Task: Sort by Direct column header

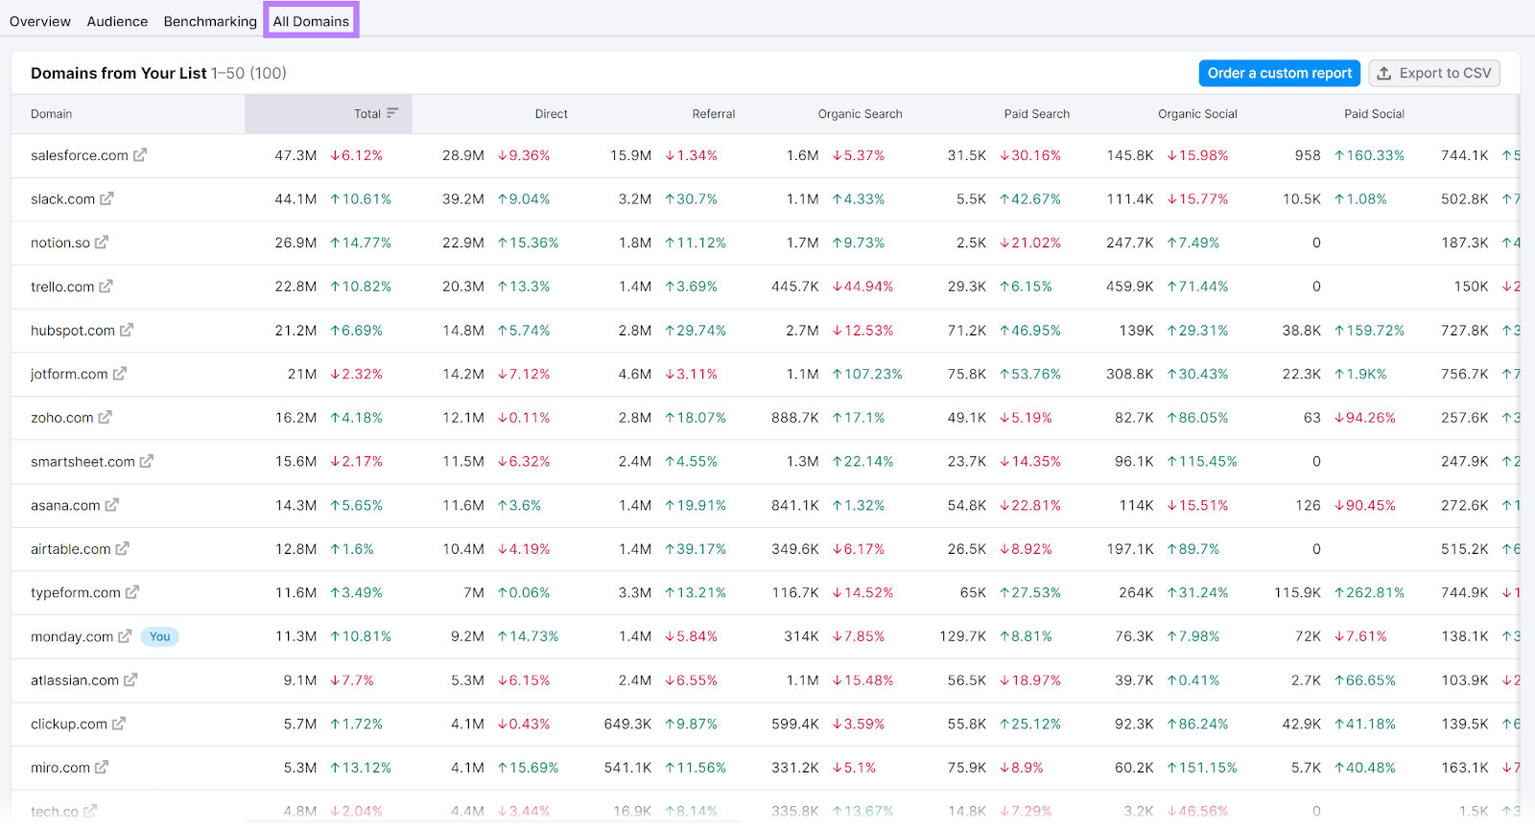Action: [x=551, y=114]
